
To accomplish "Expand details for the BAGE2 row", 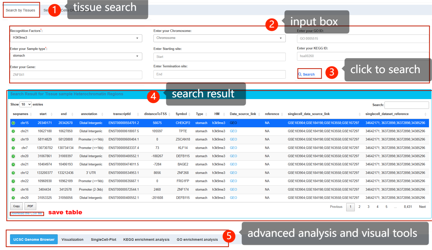I will click(x=13, y=164).
